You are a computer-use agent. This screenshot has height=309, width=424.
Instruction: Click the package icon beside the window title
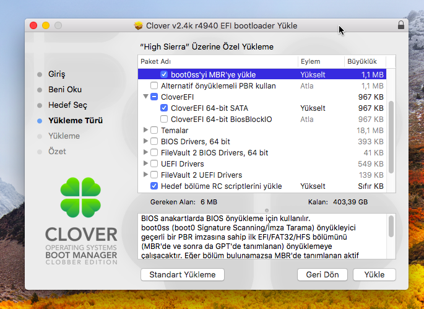(138, 26)
